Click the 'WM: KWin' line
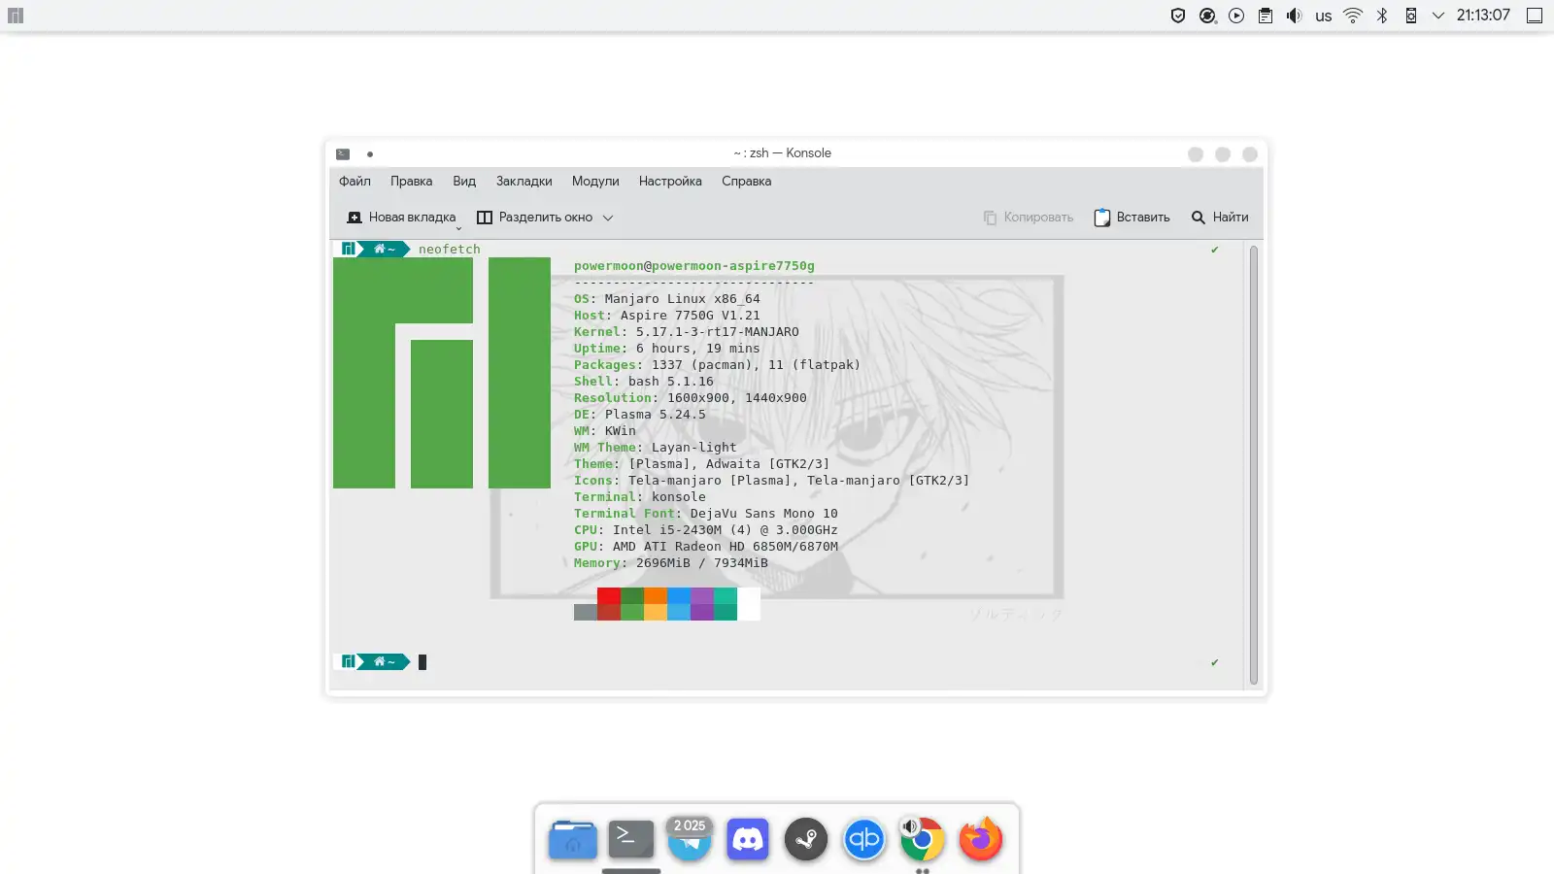1554x874 pixels. 605,431
